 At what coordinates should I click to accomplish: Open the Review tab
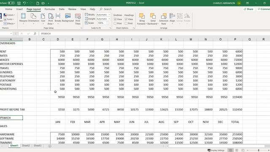click(72, 9)
